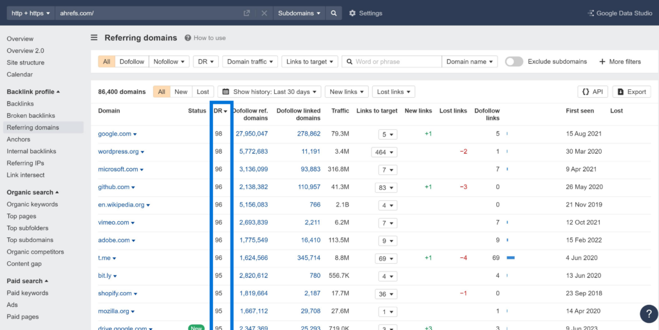This screenshot has height=330, width=659.
Task: Open Backlinks in sidebar
Action: click(x=20, y=104)
